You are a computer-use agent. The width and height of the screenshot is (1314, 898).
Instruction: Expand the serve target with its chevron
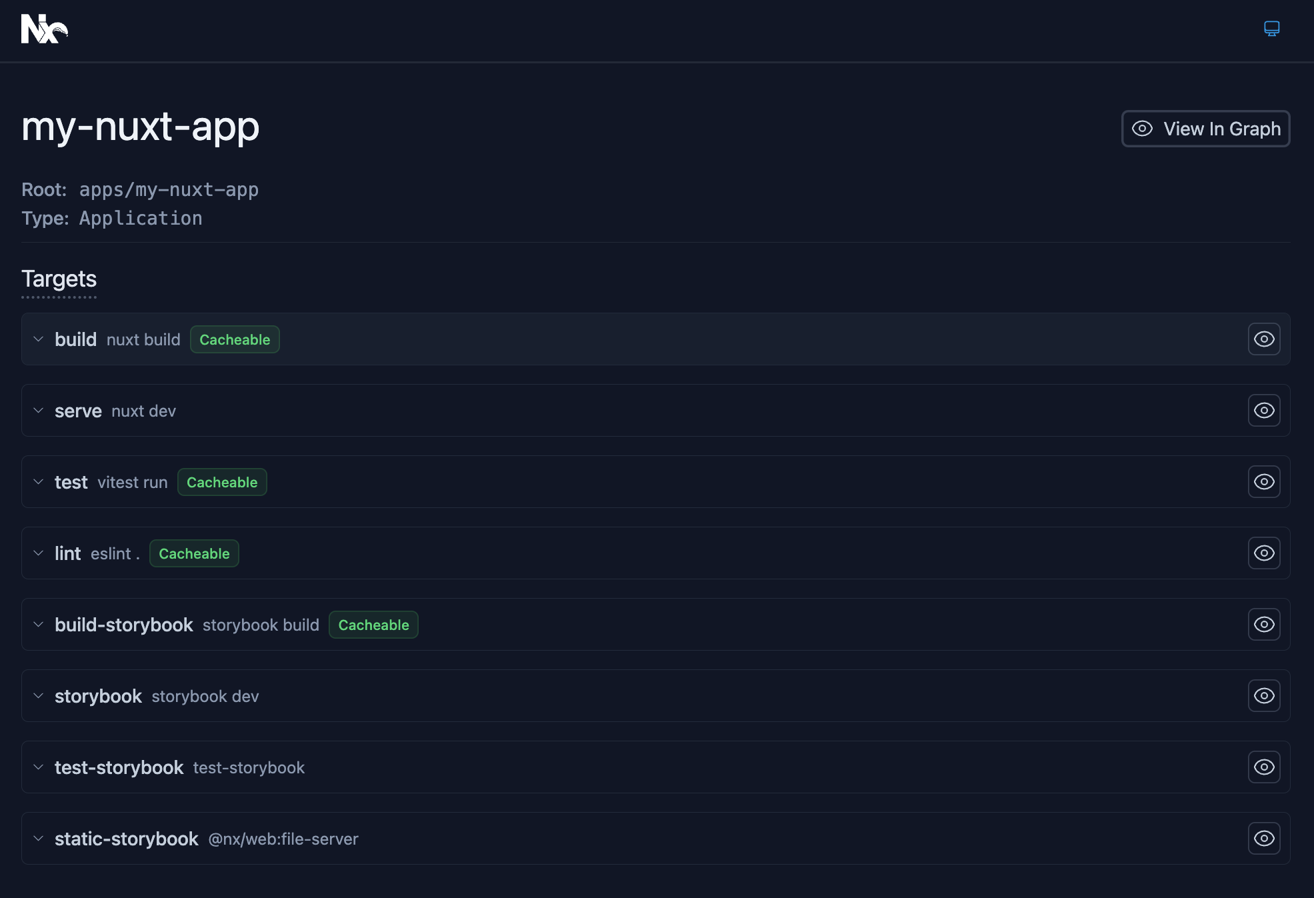pos(38,410)
